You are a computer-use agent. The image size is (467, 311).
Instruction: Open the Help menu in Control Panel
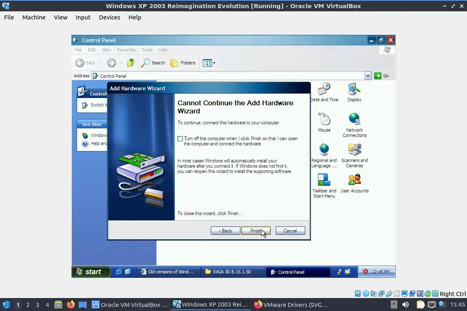point(163,50)
